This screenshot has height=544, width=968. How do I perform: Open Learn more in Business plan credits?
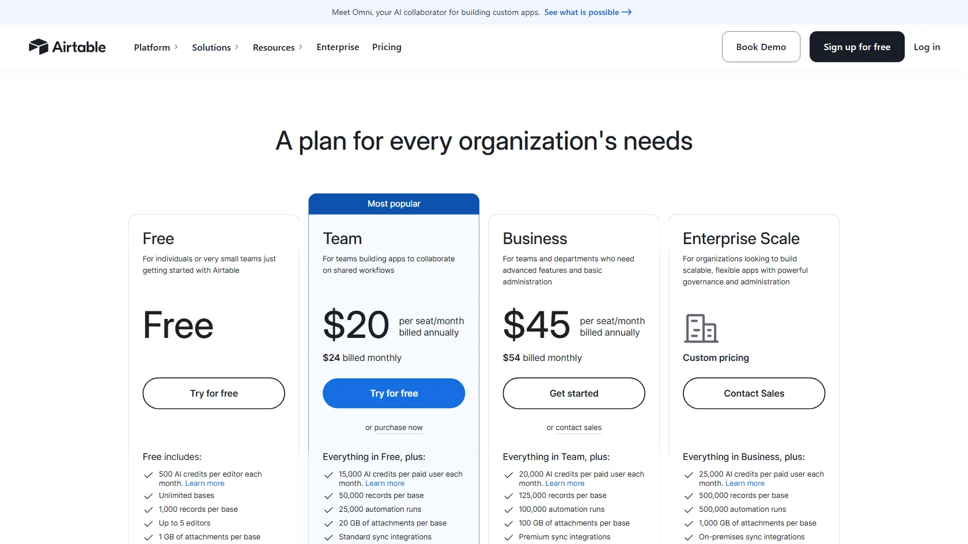(x=565, y=484)
